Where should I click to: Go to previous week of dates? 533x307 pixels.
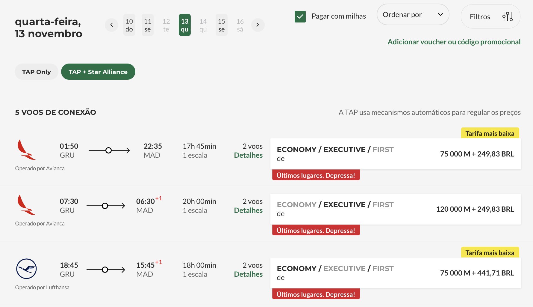[111, 25]
